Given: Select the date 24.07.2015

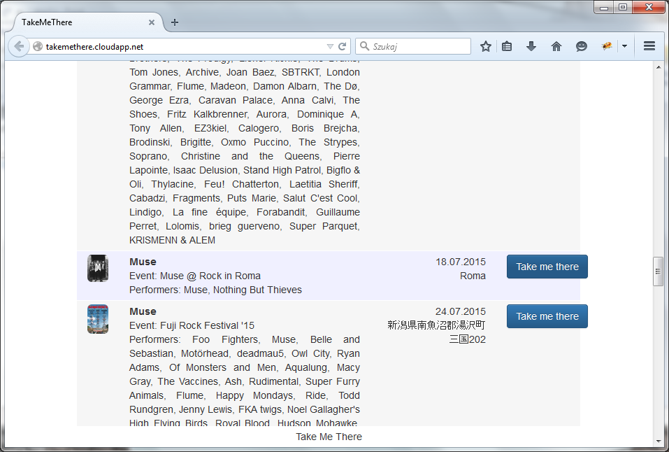Looking at the screenshot, I should tap(461, 311).
